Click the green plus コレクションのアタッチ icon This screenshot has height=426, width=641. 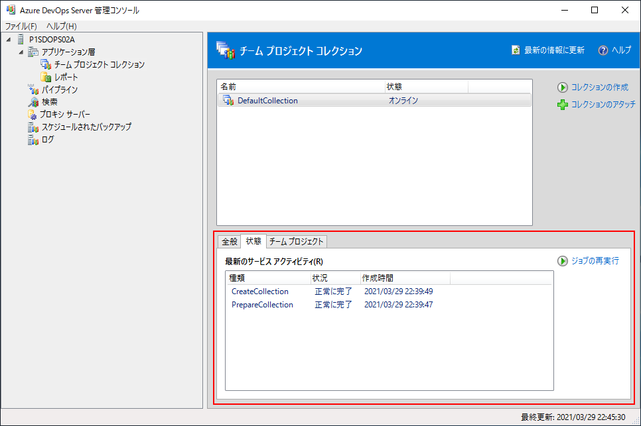(x=562, y=105)
